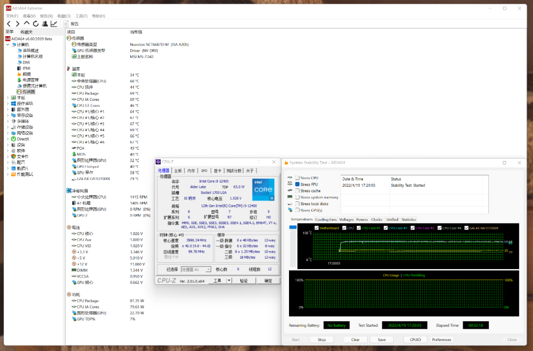Toggle the Motherboard graph checkbox
The width and height of the screenshot is (533, 351).
pyautogui.click(x=316, y=228)
